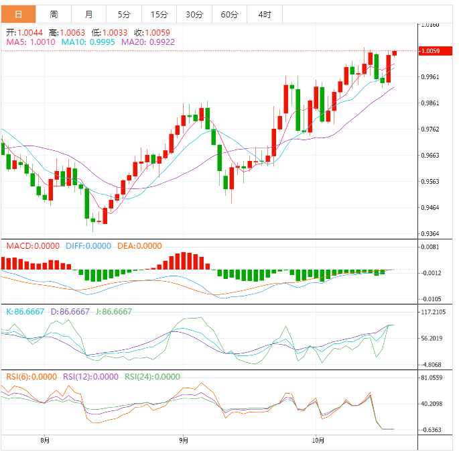Click the MA5 indicator label
Image resolution: width=459 pixels, height=452 pixels.
[x=31, y=42]
